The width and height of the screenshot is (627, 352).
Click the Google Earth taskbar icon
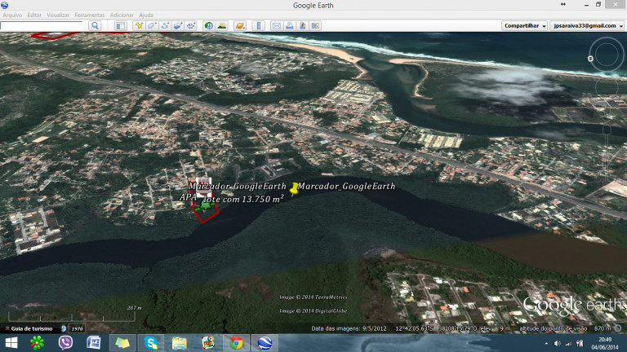pos(265,343)
